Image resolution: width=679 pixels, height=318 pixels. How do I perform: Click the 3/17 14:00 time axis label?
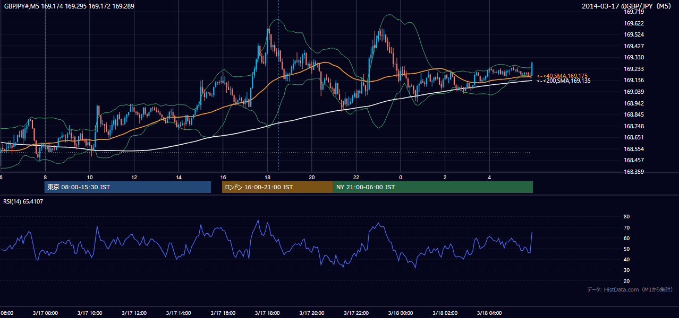(x=179, y=313)
